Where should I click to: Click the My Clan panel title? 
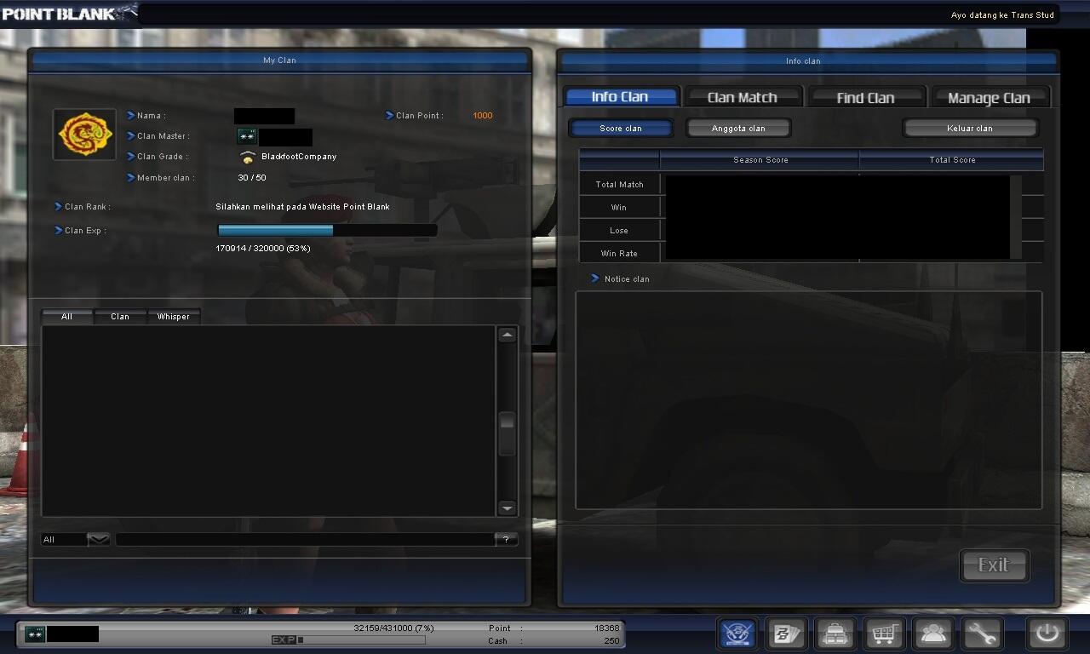pyautogui.click(x=279, y=60)
